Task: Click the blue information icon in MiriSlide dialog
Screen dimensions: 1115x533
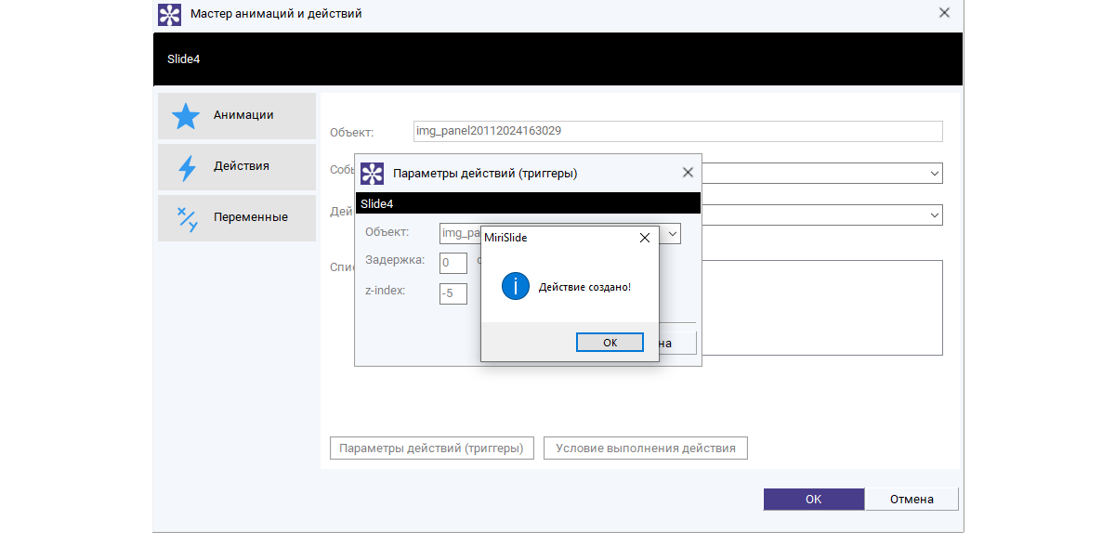Action: (516, 286)
